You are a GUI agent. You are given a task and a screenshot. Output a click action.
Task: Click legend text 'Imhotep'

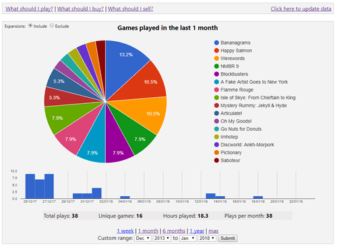coord(229,137)
